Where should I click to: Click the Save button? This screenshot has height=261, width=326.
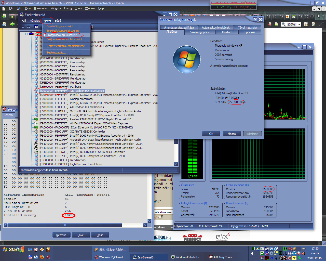(80, 235)
